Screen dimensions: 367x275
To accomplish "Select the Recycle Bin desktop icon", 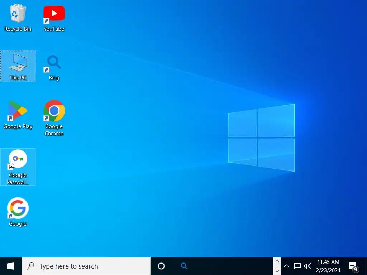I will 18,18.
